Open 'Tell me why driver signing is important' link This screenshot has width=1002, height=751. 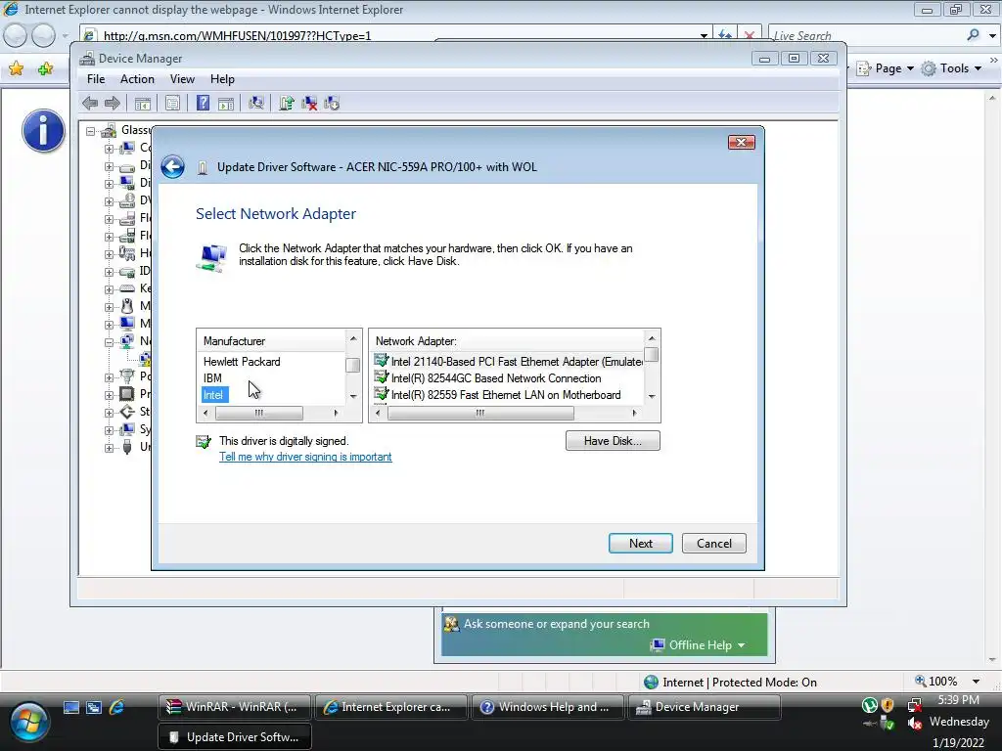305,457
